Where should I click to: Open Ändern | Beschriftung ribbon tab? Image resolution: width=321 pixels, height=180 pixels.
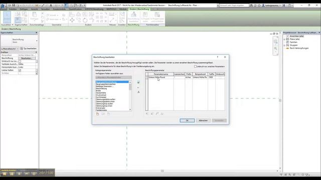click(x=139, y=9)
